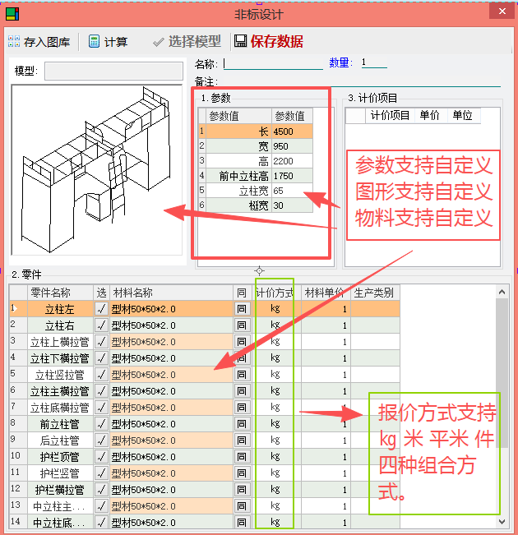Click the 计价项目 column header
This screenshot has height=535, width=518.
390,116
